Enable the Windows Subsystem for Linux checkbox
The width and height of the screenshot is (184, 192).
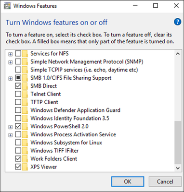pyautogui.click(x=18, y=143)
